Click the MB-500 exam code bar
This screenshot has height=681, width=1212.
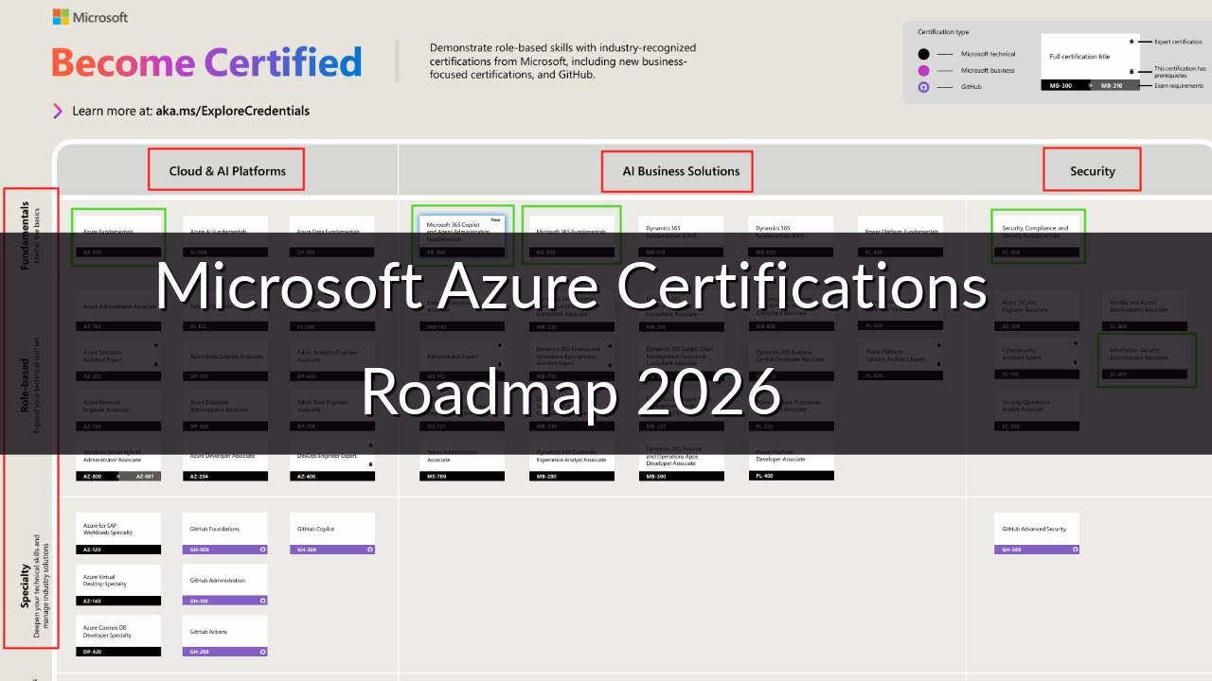pyautogui.click(x=681, y=477)
